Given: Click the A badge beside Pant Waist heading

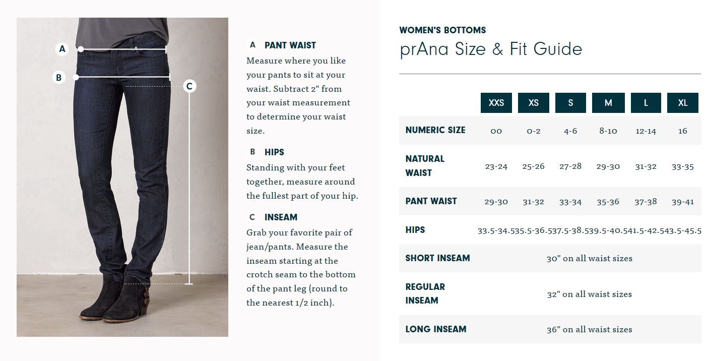Looking at the screenshot, I should (x=252, y=45).
